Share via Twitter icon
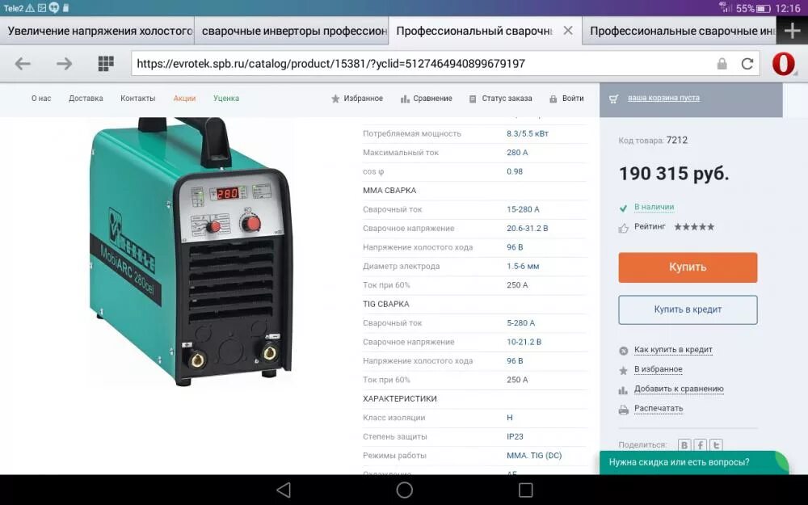The width and height of the screenshot is (808, 505). [x=716, y=444]
